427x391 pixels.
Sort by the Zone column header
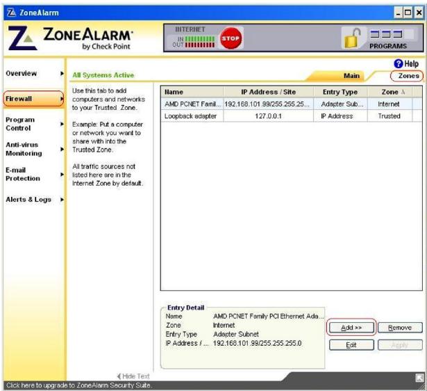click(390, 92)
